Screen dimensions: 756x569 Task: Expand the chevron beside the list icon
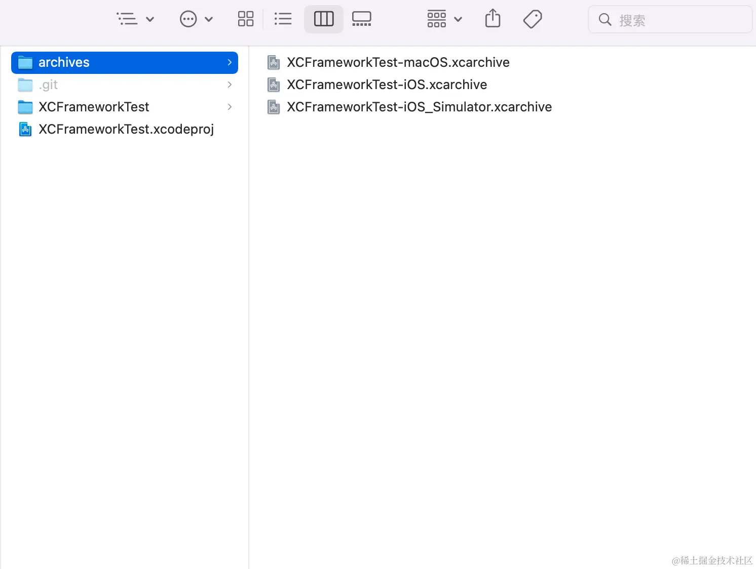150,20
